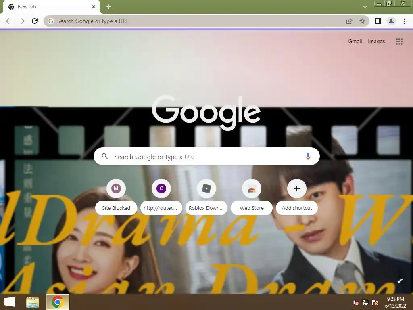Launch File Explorer from the taskbar
This screenshot has height=310, width=413.
click(x=33, y=302)
